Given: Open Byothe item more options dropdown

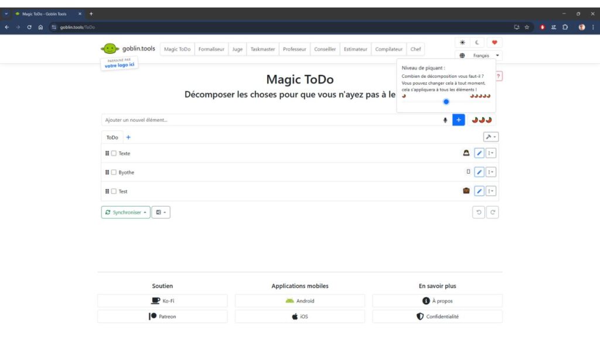Looking at the screenshot, I should pyautogui.click(x=491, y=172).
